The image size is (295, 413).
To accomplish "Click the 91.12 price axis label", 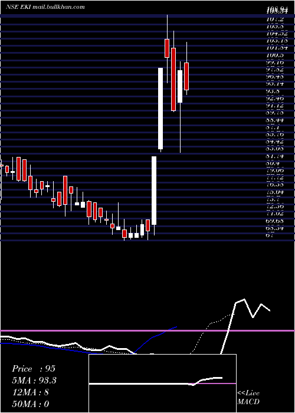I will coord(275,106).
